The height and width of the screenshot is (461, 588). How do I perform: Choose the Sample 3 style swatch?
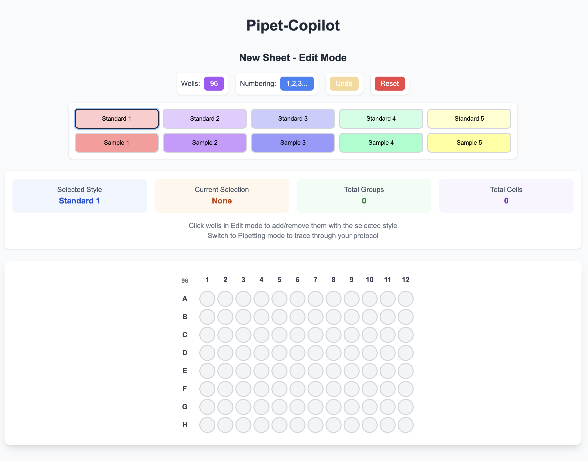[x=293, y=142]
